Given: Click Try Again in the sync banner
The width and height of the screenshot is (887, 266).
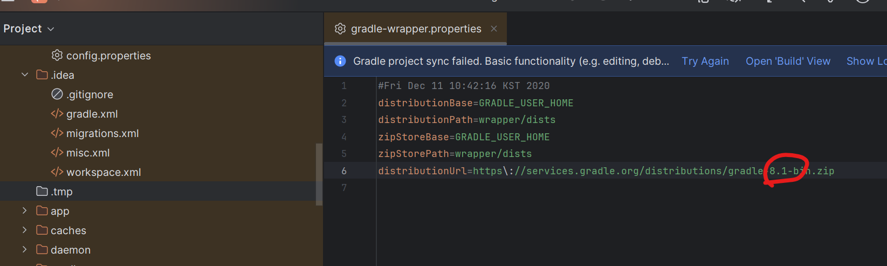Looking at the screenshot, I should (x=705, y=61).
